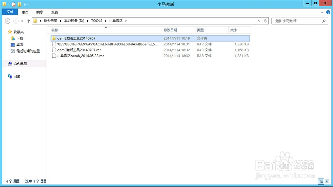Expand the ribbon with the chevron
Image resolution: width=333 pixels, height=187 pixels.
click(x=322, y=12)
